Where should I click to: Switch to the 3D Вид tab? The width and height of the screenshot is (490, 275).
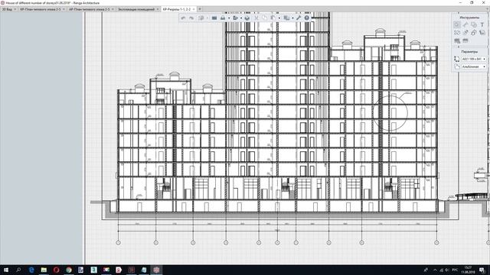(x=7, y=9)
